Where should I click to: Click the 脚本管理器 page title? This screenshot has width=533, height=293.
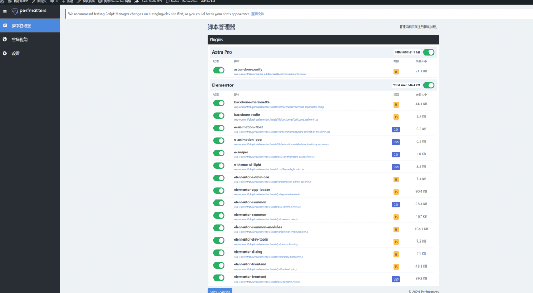click(221, 27)
